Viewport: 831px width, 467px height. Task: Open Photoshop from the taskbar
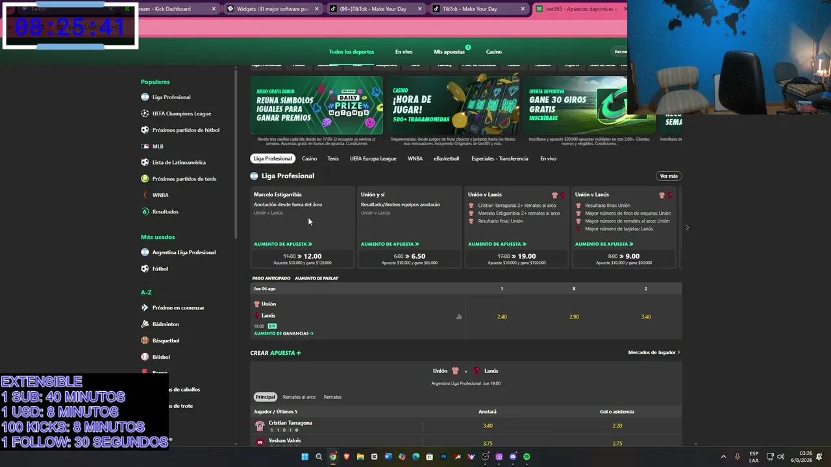(x=444, y=457)
